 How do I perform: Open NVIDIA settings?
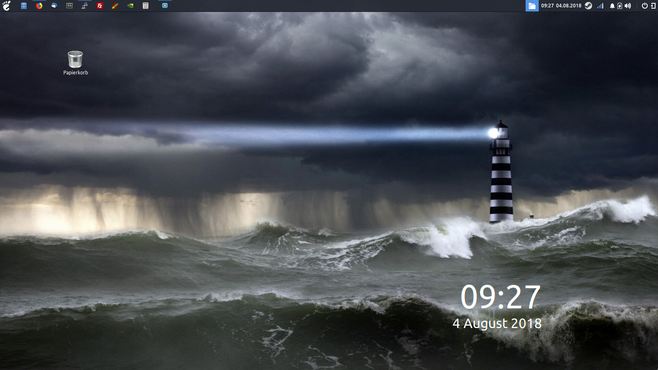pyautogui.click(x=130, y=6)
